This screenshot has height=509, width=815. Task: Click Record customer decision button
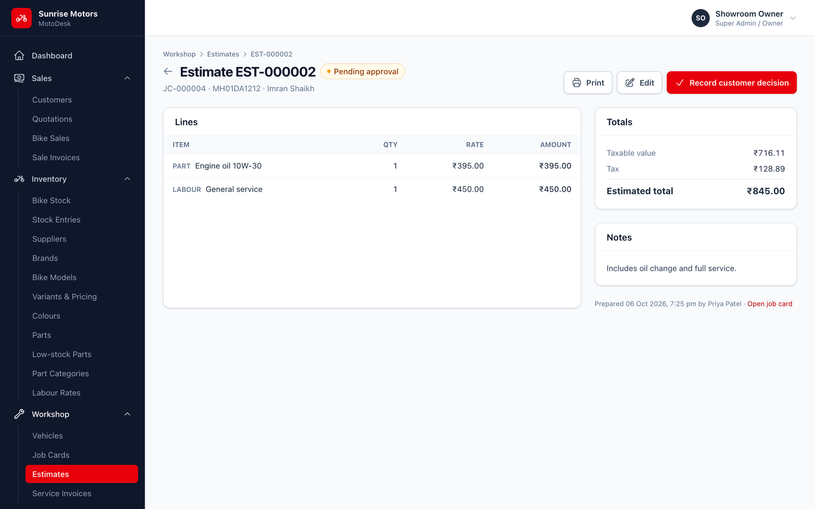[731, 83]
